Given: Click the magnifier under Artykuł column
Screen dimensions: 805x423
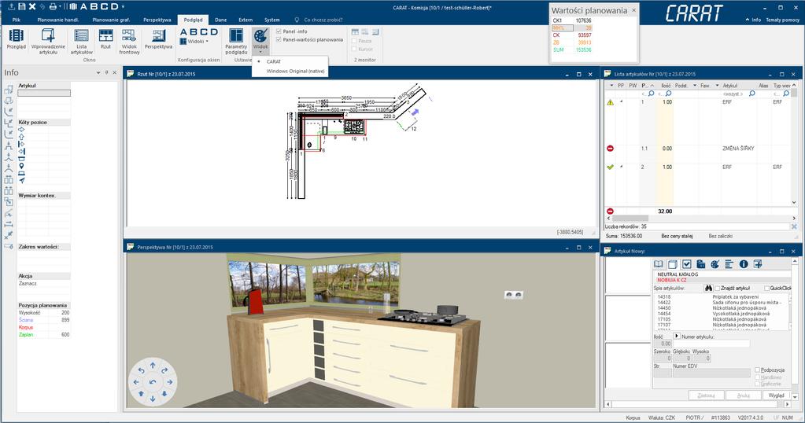Looking at the screenshot, I should pos(751,94).
